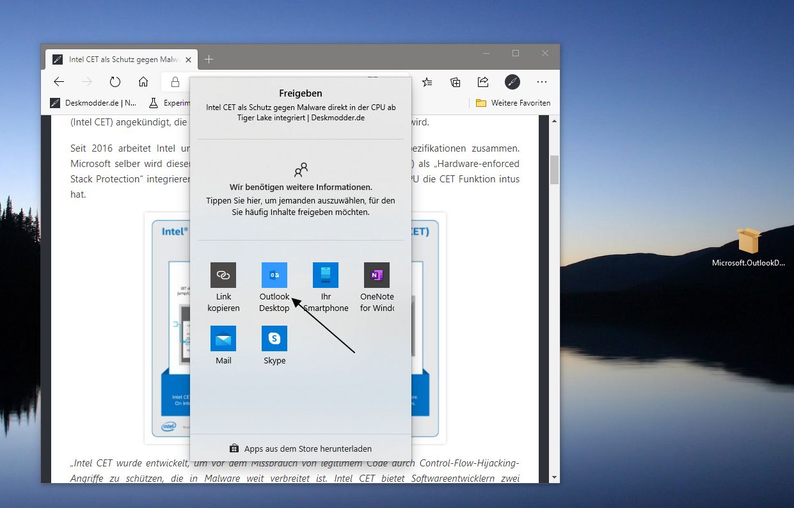Share to OneNote for Windows

(x=377, y=287)
